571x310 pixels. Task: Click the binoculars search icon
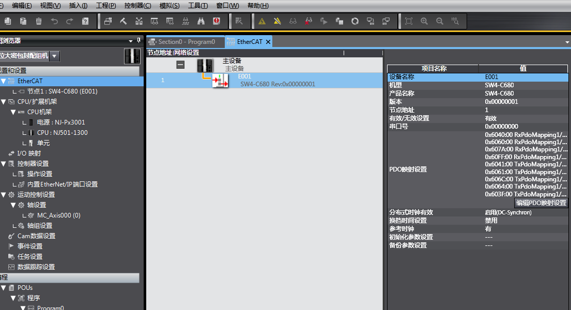(x=201, y=21)
